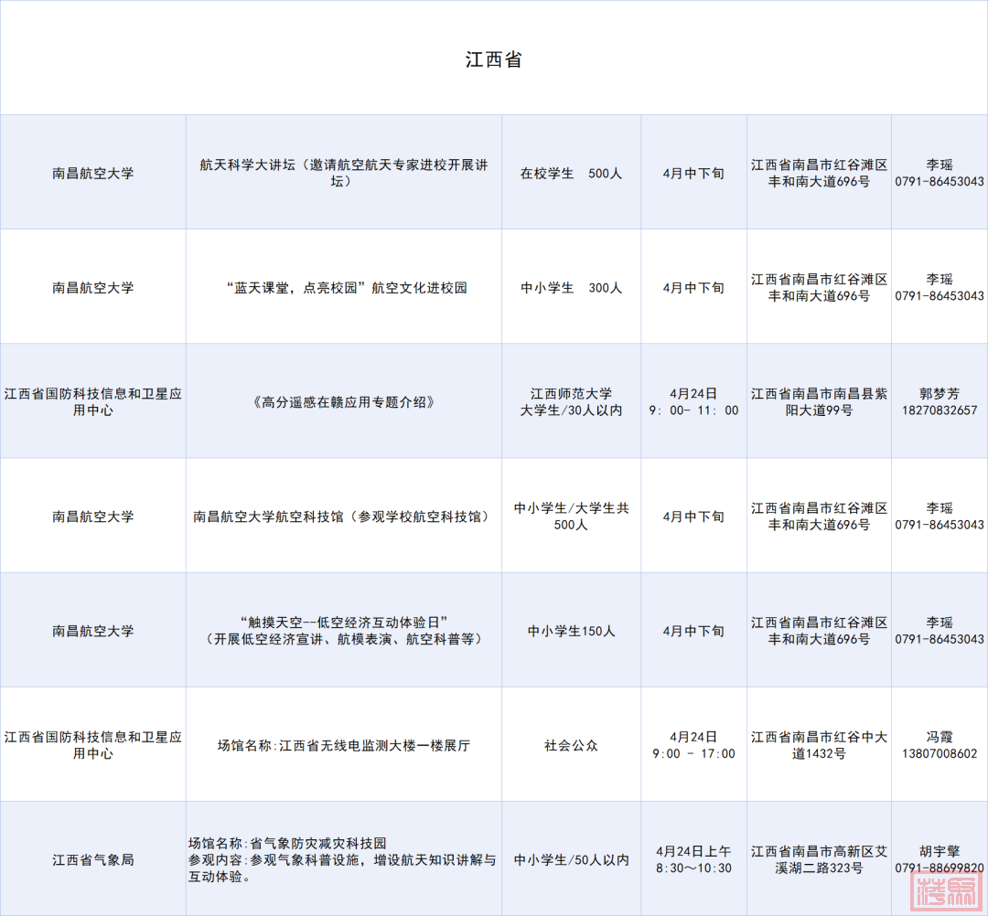Select the 4月24日 9:00-11:00 time cell
This screenshot has width=988, height=916.
coord(693,401)
